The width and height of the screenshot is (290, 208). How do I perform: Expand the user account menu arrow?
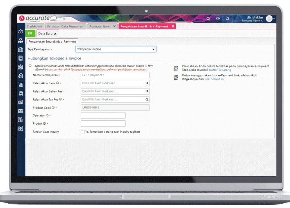274,19
